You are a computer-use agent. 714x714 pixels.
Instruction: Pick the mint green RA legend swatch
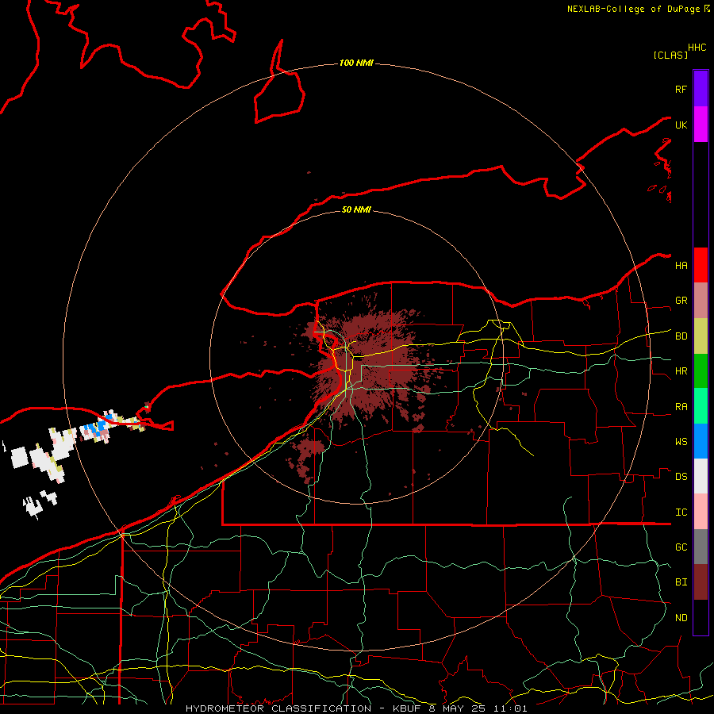coord(701,406)
